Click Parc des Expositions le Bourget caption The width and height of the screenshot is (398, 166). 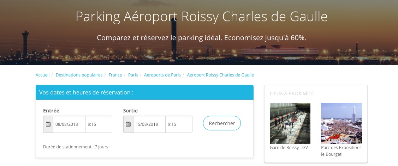[341, 151]
